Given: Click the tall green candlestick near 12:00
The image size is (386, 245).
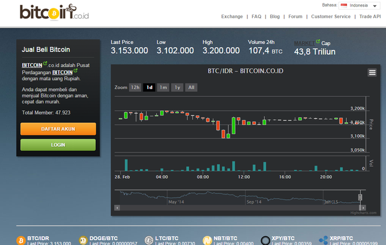Looking at the screenshot, I should [233, 126].
